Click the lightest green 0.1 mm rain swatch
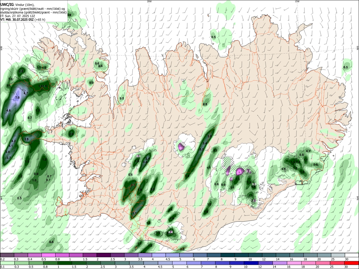This screenshot has width=359, height=269. click(7, 263)
